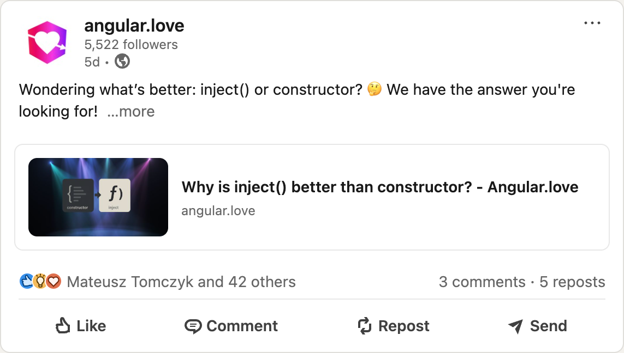Open the inject vs constructor article thumbnail
This screenshot has height=353, width=624.
98,197
